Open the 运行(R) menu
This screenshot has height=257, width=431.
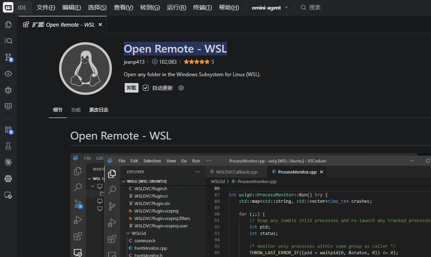[x=176, y=7]
